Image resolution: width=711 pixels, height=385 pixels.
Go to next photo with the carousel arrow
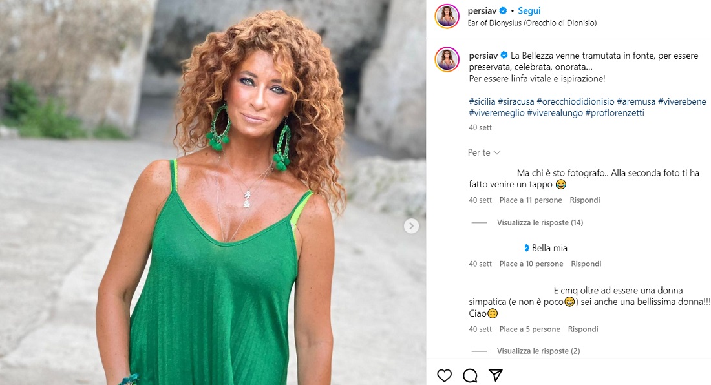tap(412, 226)
